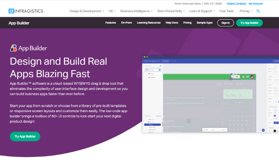Click Try App Builder in the dark navigation bar

tap(249, 23)
